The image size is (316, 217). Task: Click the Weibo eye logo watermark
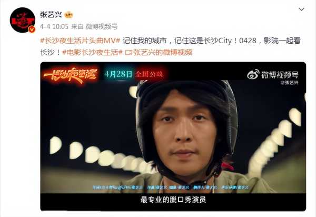point(253,74)
